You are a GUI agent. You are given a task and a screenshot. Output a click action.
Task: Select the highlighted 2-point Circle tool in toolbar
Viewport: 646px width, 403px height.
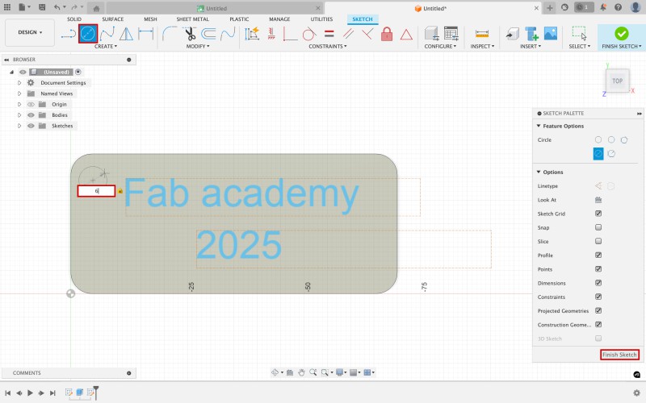tap(88, 34)
